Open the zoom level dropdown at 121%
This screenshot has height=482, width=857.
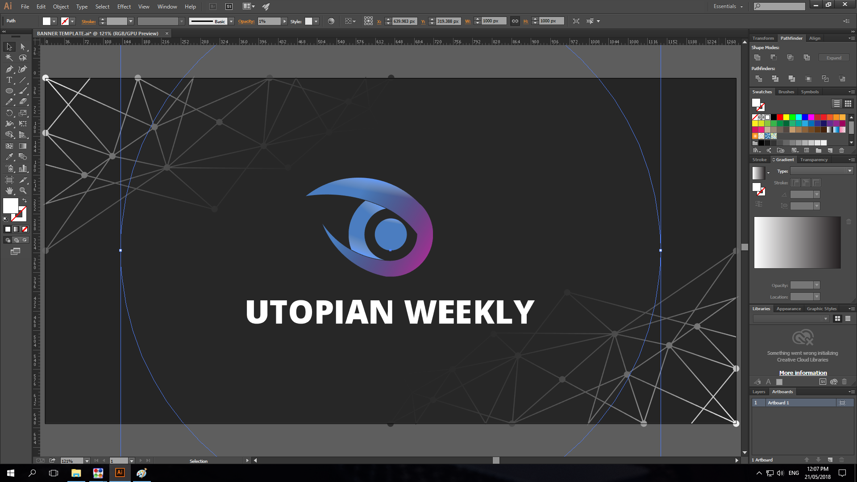click(x=87, y=461)
